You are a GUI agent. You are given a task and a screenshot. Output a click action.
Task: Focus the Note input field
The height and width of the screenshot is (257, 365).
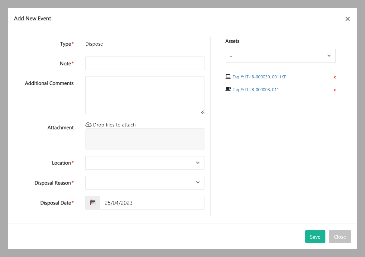pos(145,63)
